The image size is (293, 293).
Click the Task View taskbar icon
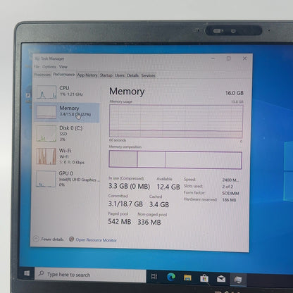click(x=154, y=276)
